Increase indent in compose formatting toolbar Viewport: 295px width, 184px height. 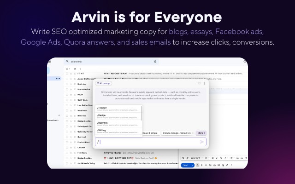click(x=246, y=158)
